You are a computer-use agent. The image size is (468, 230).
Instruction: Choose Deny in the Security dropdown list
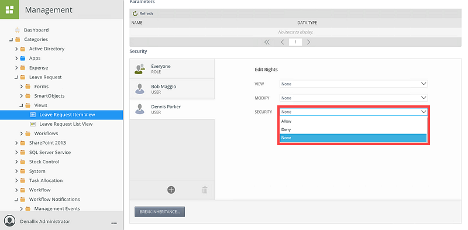[x=353, y=130]
